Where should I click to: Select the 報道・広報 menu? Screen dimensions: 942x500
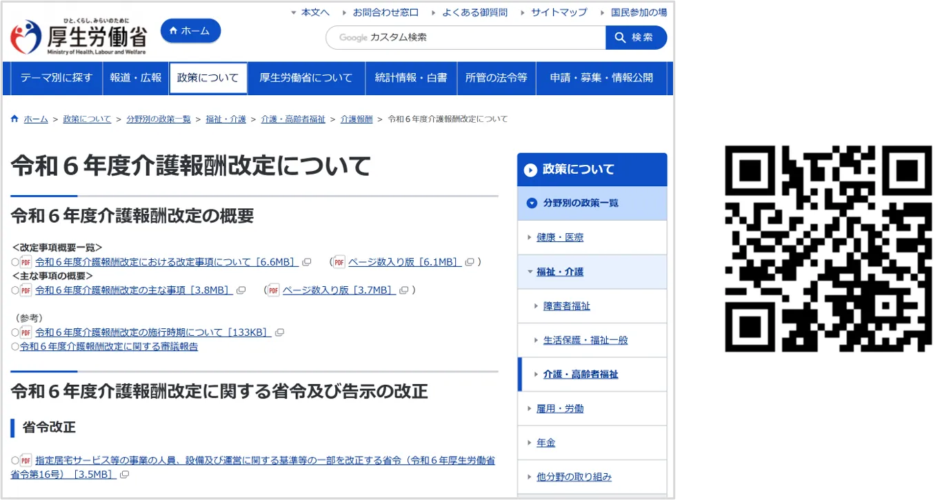tap(135, 78)
